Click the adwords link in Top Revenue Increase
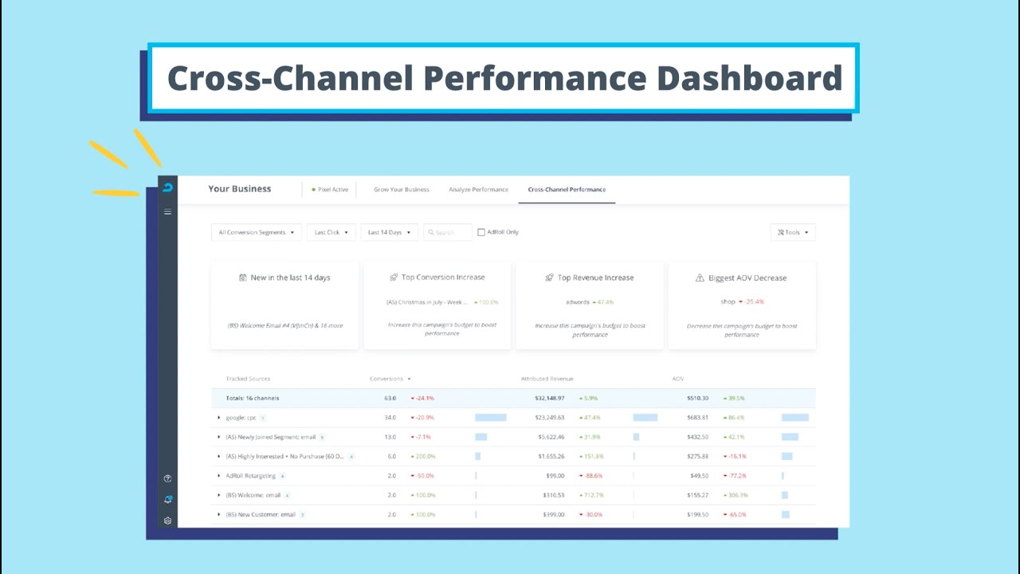The height and width of the screenshot is (574, 1020). [x=578, y=302]
